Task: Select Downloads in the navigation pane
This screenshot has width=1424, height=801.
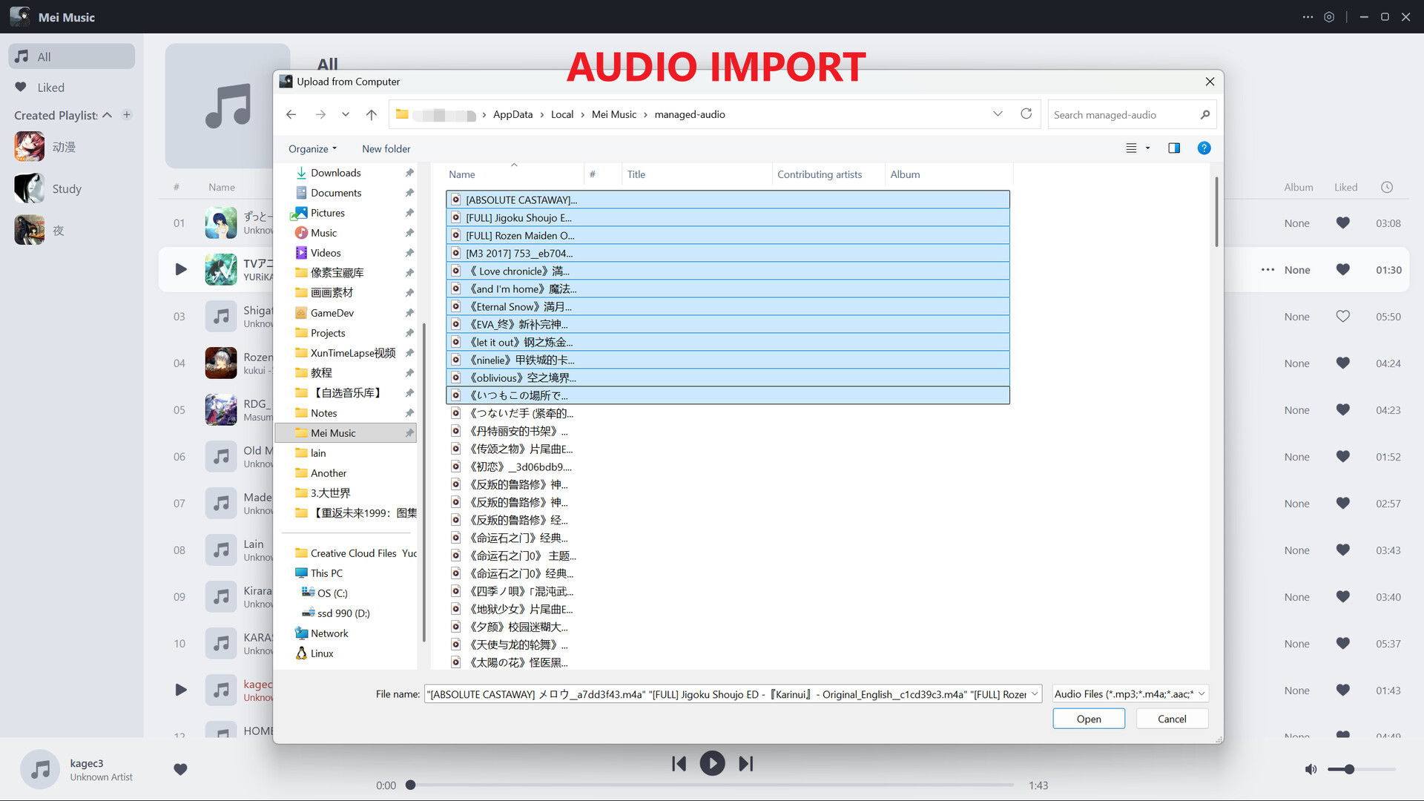Action: [x=335, y=173]
